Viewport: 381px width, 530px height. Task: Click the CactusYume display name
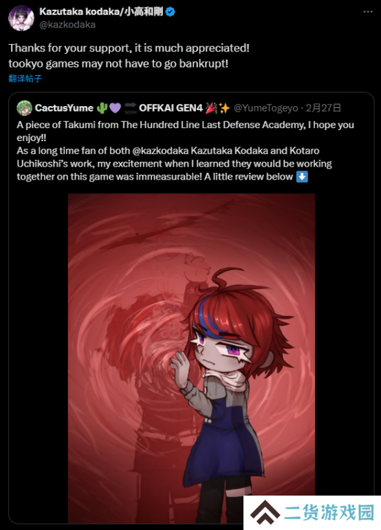[64, 108]
